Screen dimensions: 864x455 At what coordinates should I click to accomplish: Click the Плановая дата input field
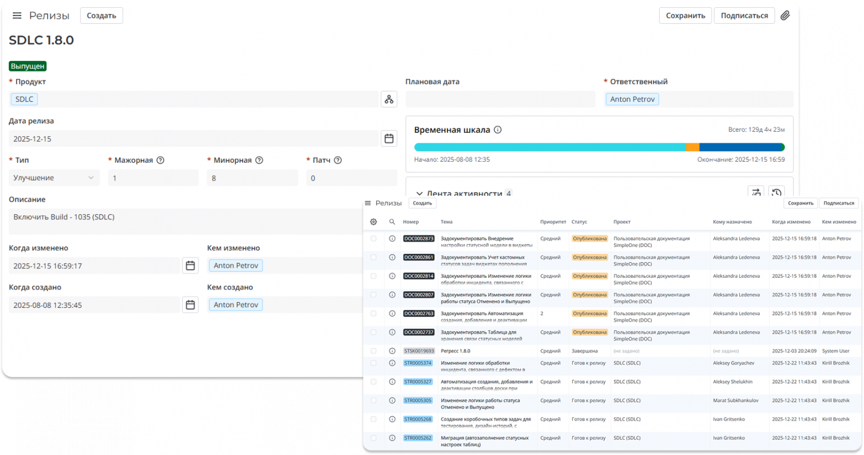point(499,99)
